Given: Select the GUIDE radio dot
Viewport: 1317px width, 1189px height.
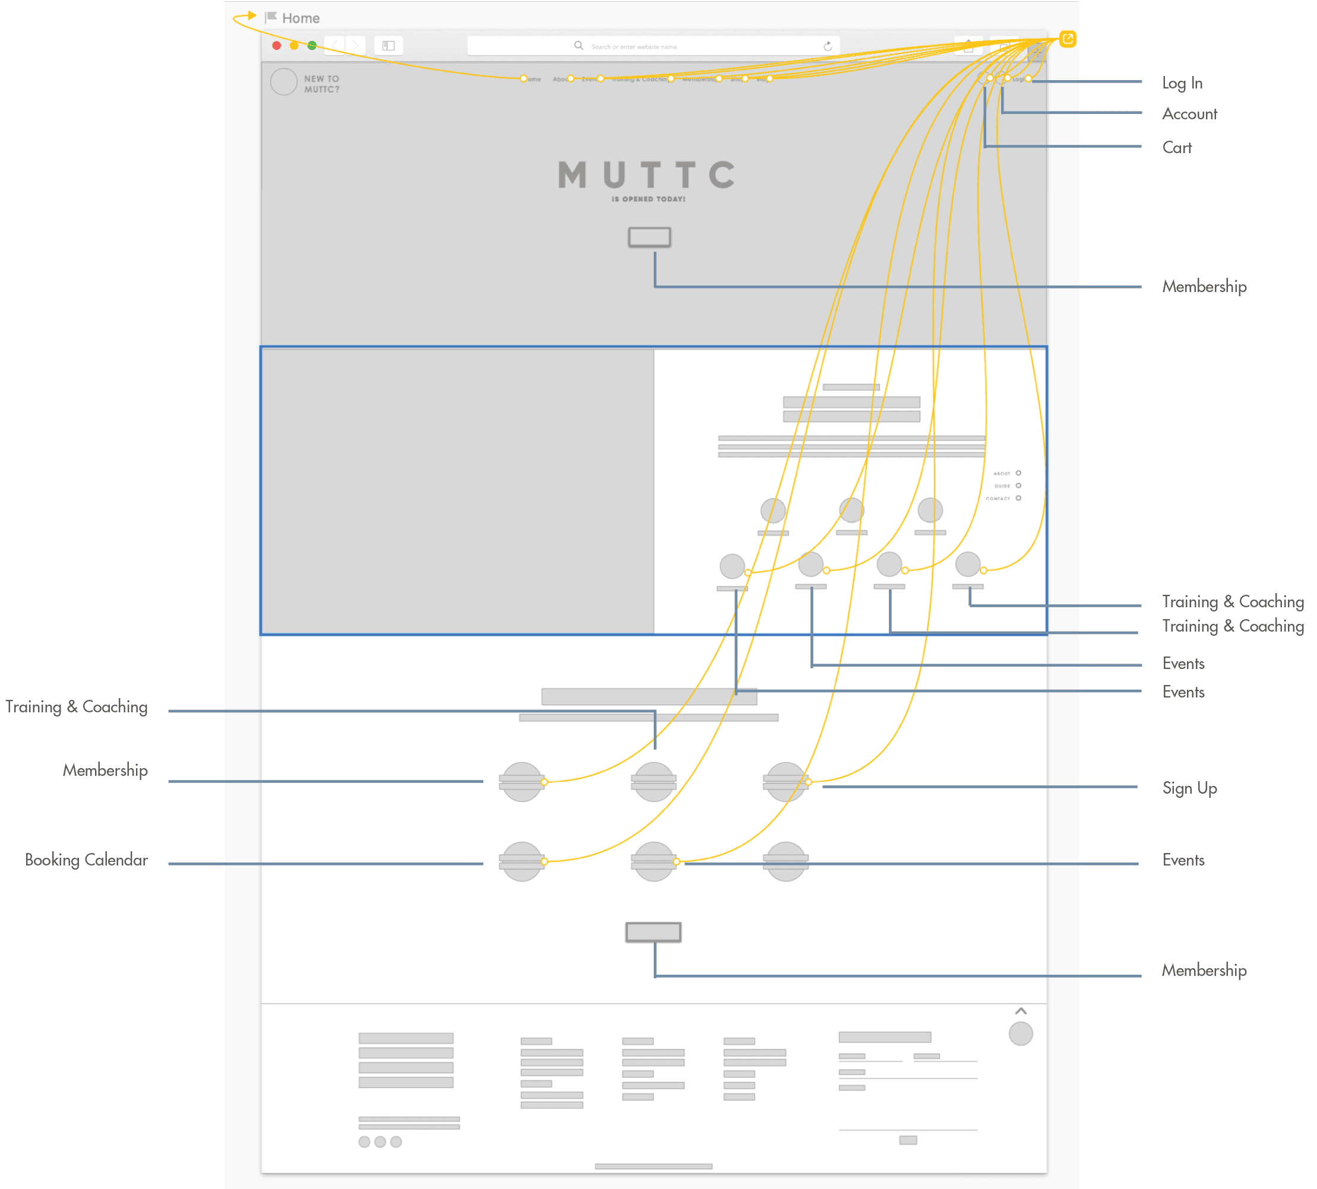Looking at the screenshot, I should [x=1018, y=485].
